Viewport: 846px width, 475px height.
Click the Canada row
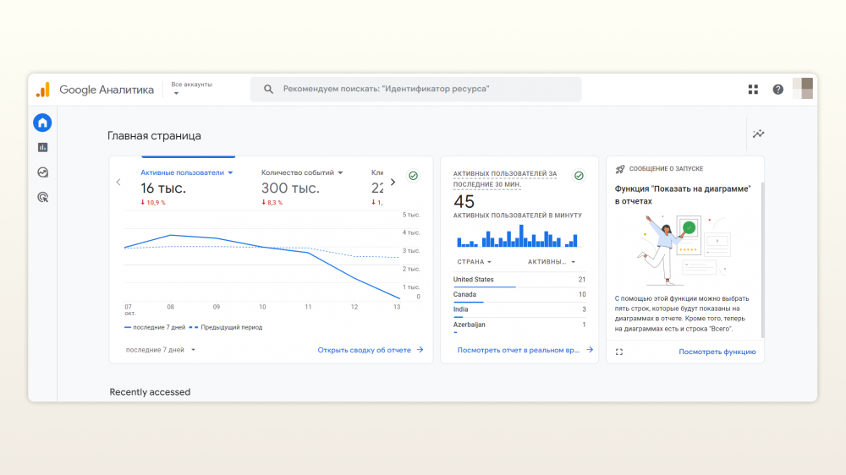(519, 295)
